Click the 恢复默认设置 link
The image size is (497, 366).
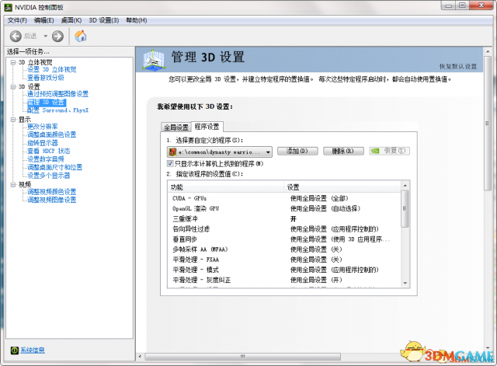(458, 67)
